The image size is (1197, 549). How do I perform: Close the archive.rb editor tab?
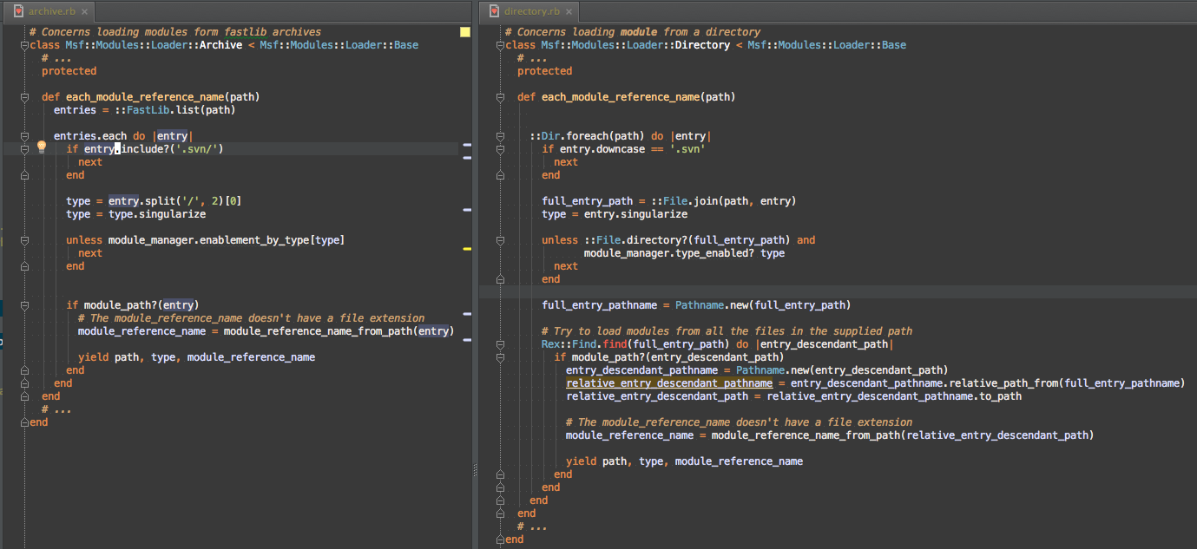[x=83, y=11]
